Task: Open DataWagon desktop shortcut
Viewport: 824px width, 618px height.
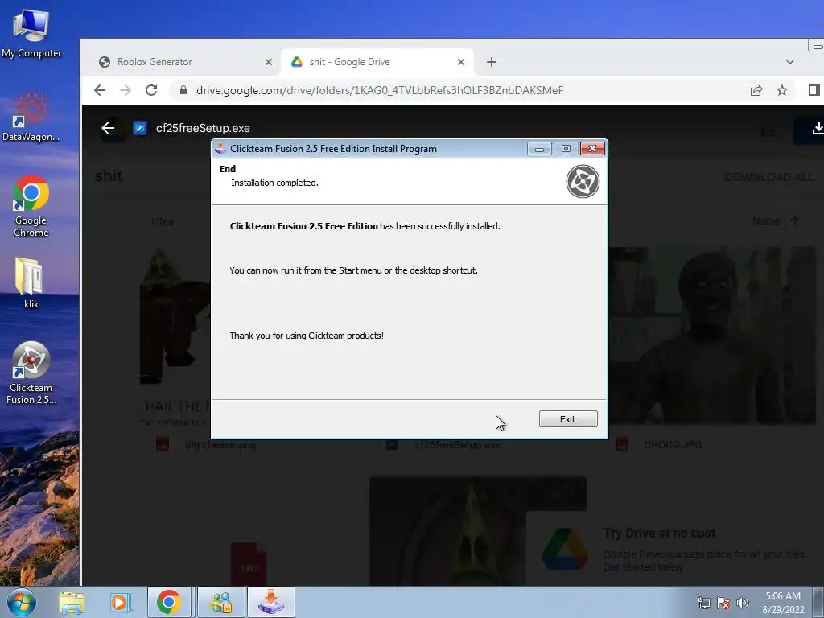Action: tap(31, 117)
